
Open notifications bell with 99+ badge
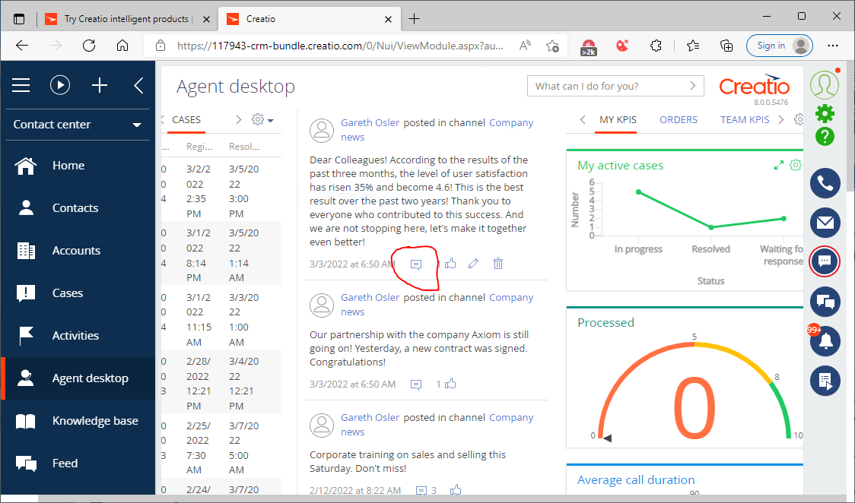[x=825, y=341]
